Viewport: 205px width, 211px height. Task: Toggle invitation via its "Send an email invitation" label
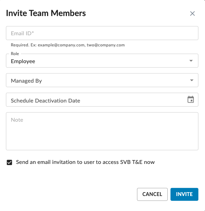click(x=85, y=162)
